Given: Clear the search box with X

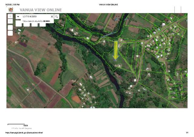Looking at the screenshot, I should 52,16.
